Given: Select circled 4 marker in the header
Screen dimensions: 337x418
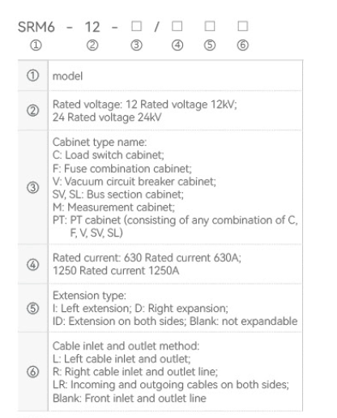Looking at the screenshot, I should [x=177, y=45].
